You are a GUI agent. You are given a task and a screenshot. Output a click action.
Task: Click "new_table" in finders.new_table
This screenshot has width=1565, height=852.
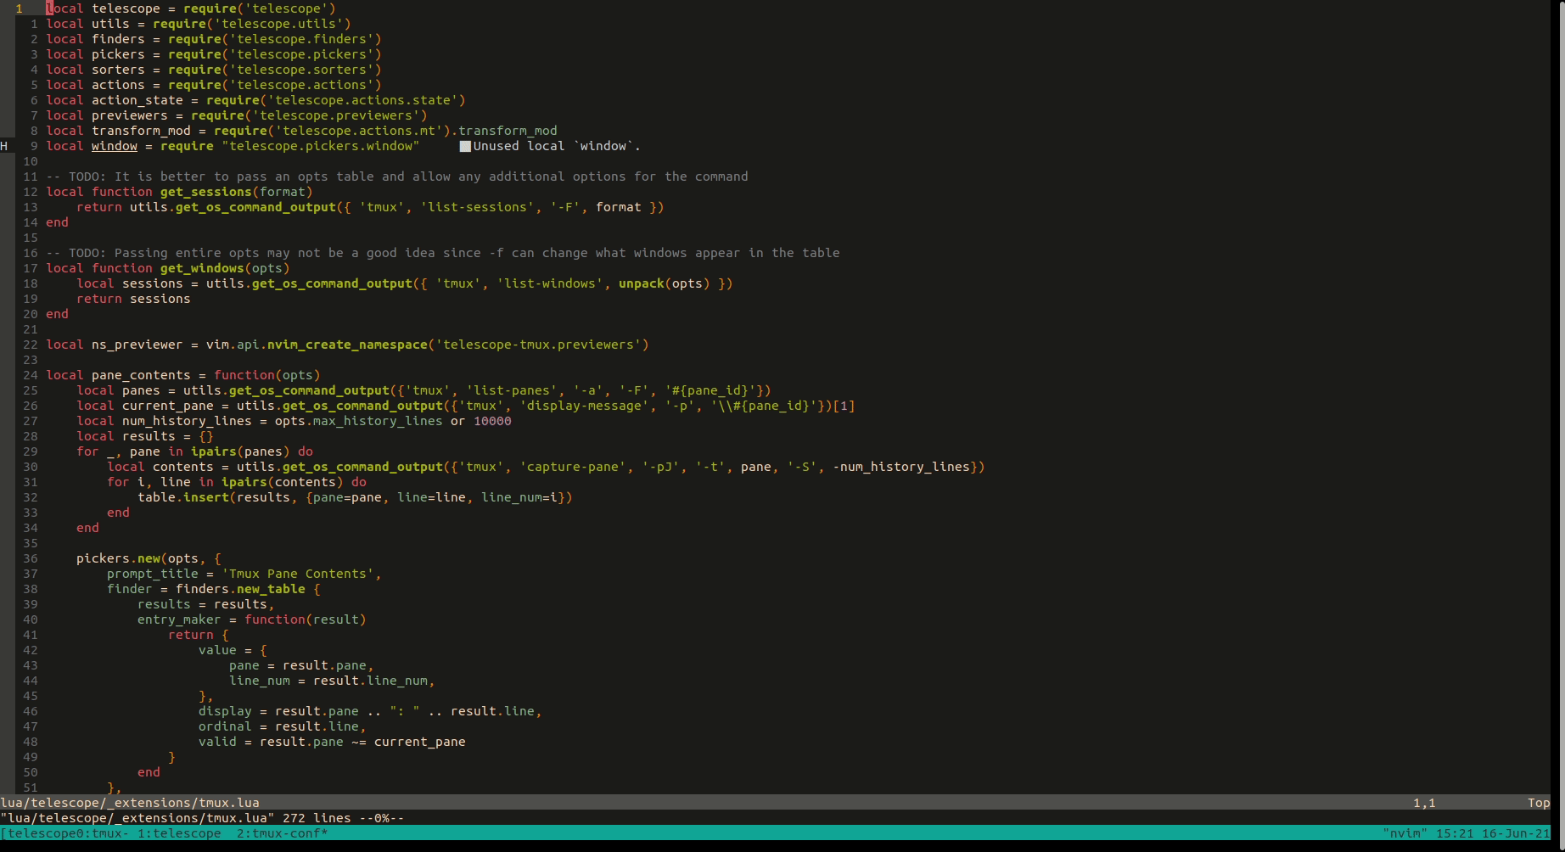pos(271,589)
